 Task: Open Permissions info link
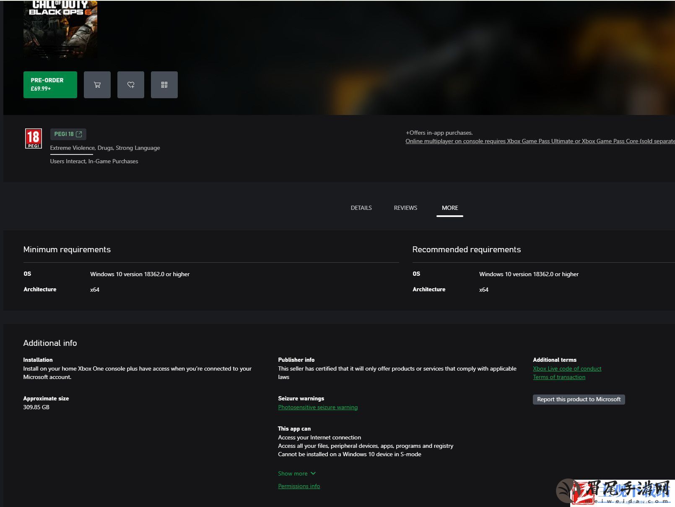[299, 486]
